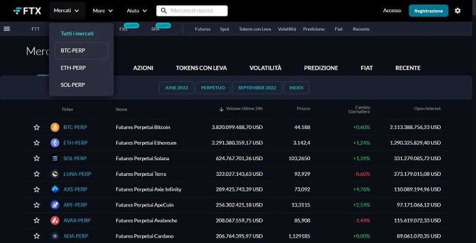Click the Terra LUNA coin icon
476x243 pixels.
tap(55, 174)
